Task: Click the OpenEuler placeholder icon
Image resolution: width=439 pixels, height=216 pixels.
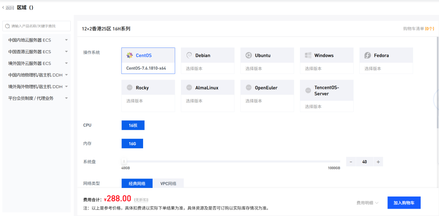Action: pos(248,88)
